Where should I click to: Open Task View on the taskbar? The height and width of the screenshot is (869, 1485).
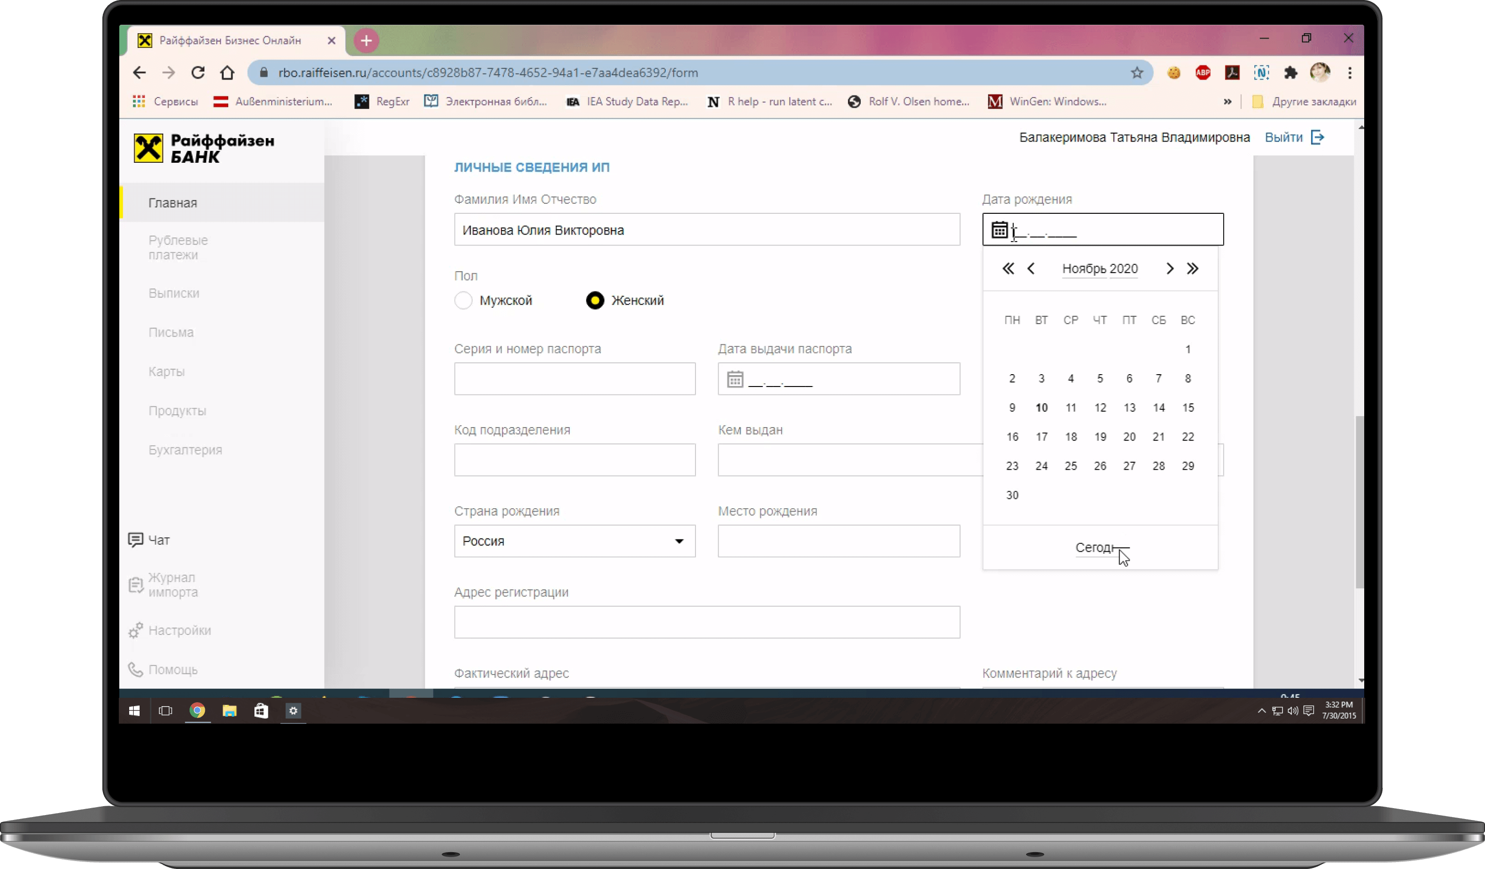point(166,711)
